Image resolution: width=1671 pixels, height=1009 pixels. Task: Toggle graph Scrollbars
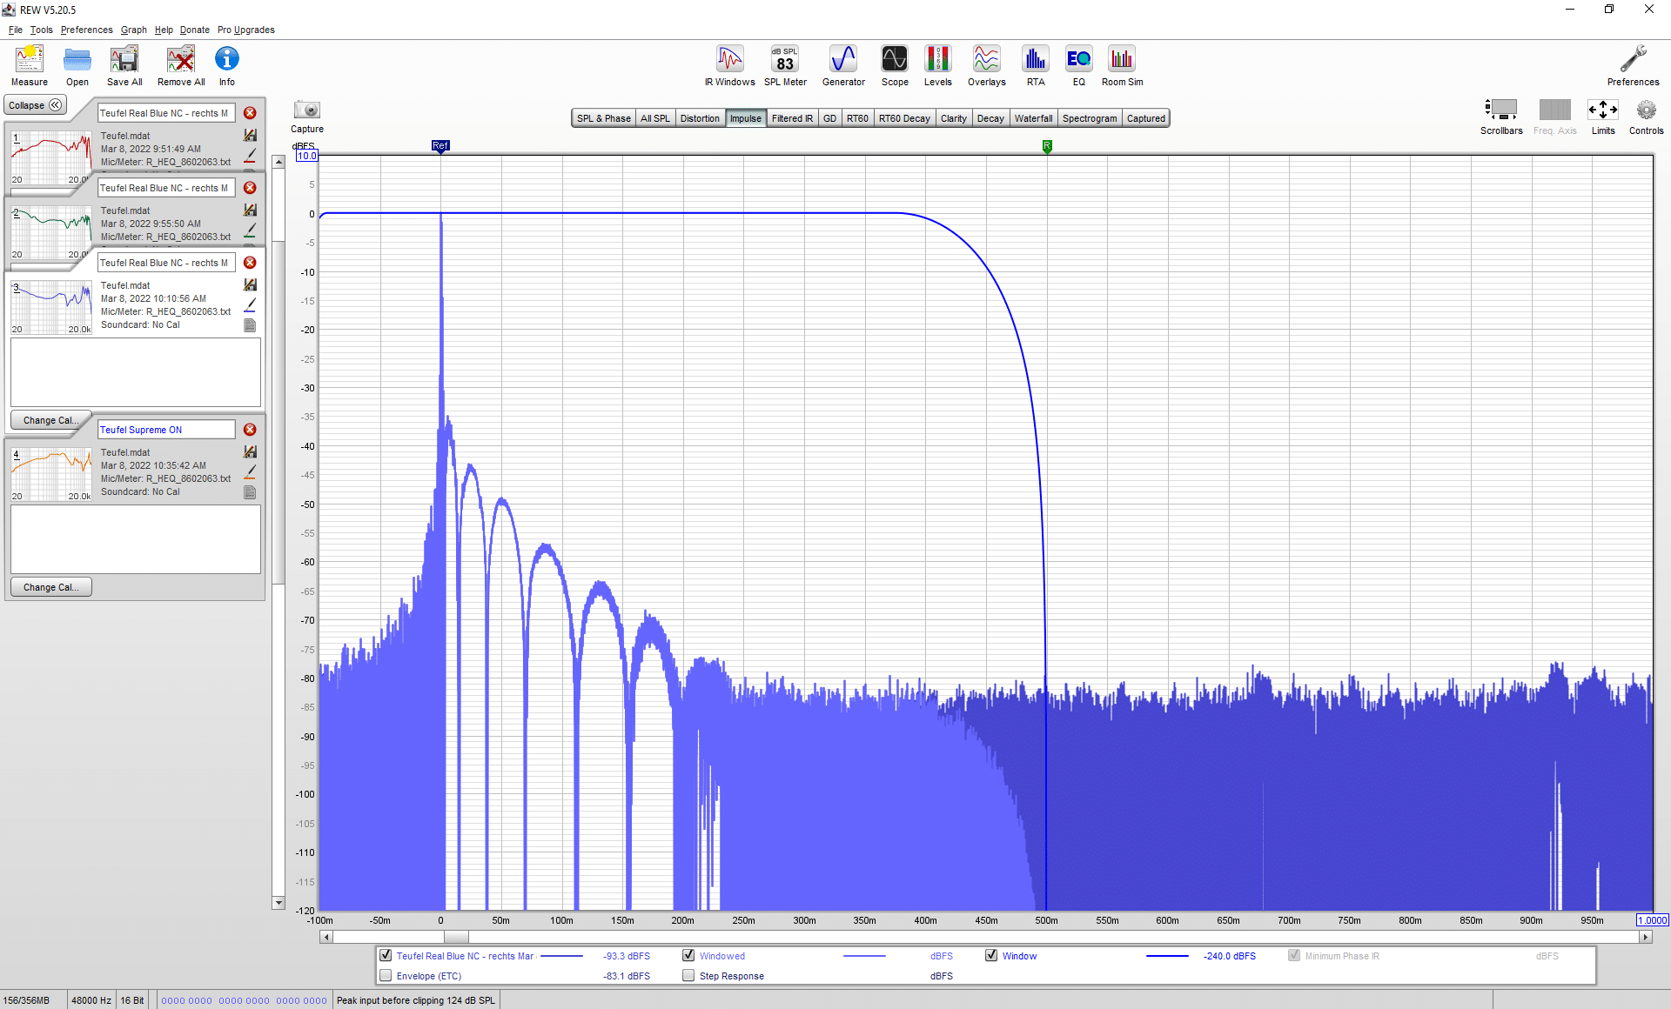point(1501,117)
